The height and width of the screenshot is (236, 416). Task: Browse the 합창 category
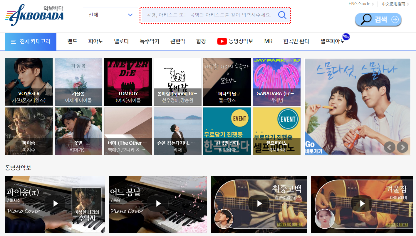tap(201, 41)
